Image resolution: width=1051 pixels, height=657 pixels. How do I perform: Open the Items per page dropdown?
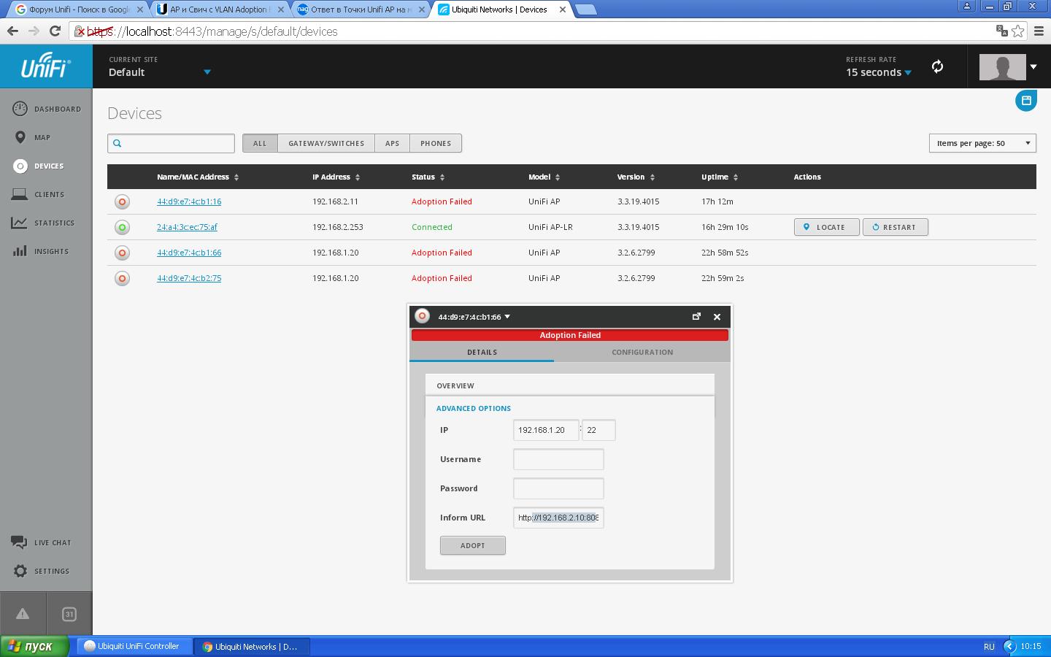pyautogui.click(x=982, y=143)
